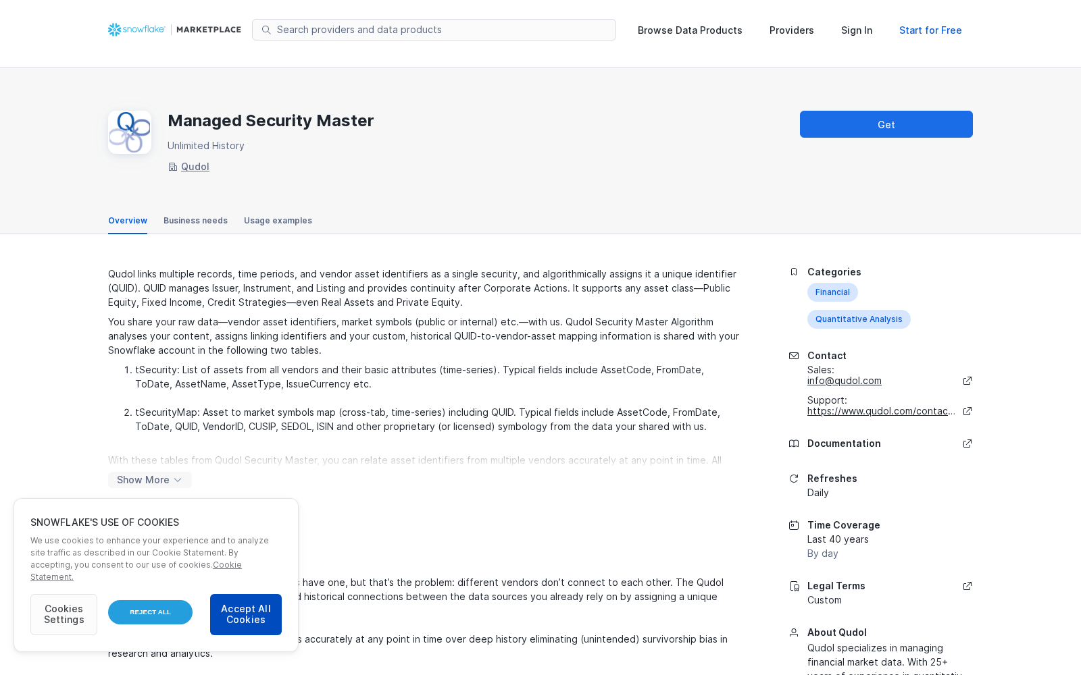Click the Managed Security Master title
1081x675 pixels.
click(x=270, y=121)
